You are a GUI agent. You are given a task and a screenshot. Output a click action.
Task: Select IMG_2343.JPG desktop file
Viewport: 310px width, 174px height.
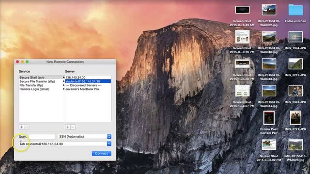pos(295,91)
